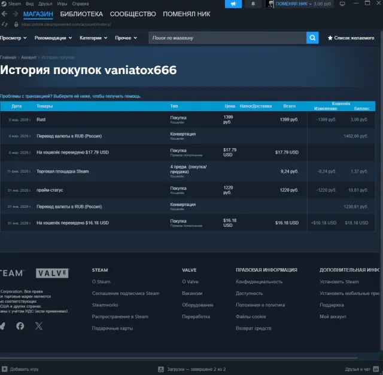Open the account name dropdown ПОМЕНЯЛ НИК

coord(293,4)
